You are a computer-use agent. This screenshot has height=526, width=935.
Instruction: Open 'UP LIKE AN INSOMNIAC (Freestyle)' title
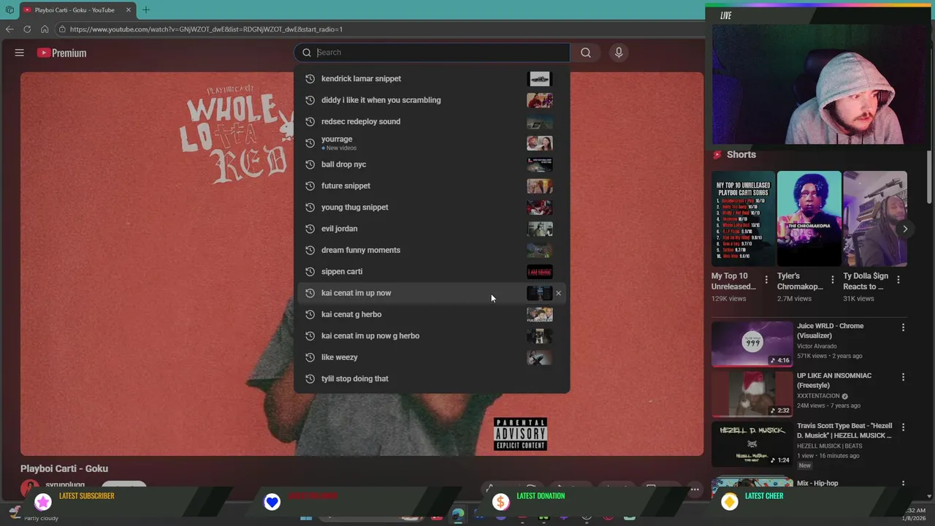(x=834, y=381)
